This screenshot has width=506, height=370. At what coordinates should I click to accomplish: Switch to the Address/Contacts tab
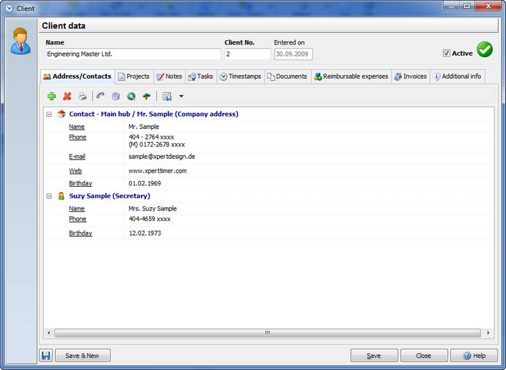point(77,77)
